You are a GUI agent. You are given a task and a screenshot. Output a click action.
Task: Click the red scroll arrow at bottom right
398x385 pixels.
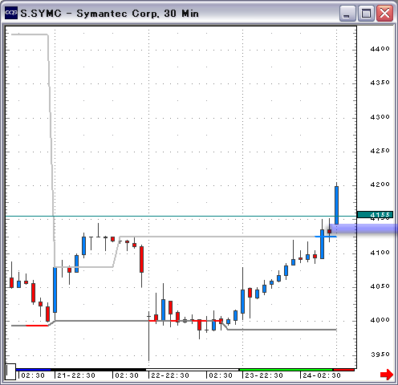click(387, 375)
